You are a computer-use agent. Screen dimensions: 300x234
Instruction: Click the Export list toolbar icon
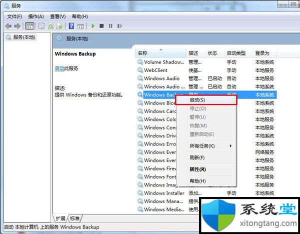pos(59,26)
